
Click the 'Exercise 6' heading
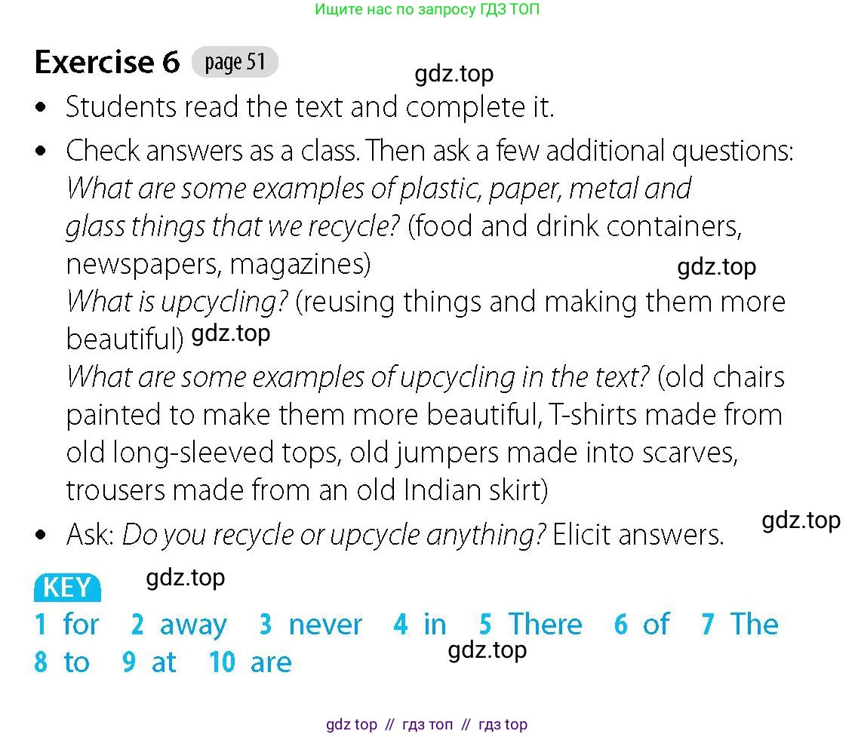107,62
